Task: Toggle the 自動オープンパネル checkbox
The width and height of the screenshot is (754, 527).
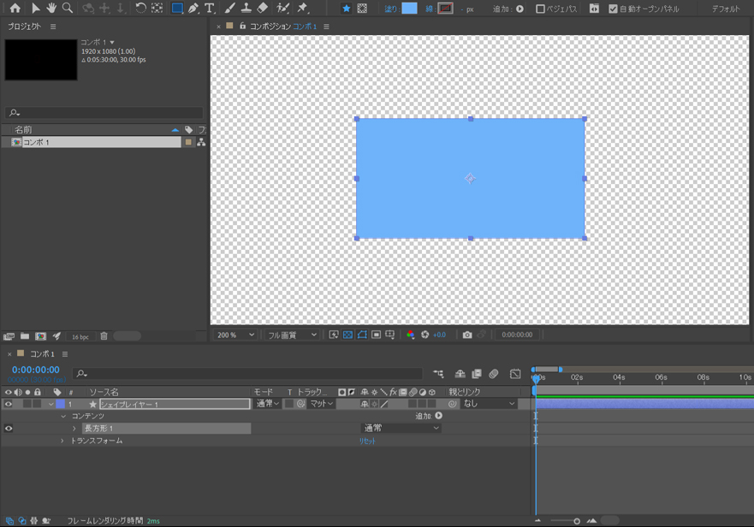Action: [x=613, y=9]
